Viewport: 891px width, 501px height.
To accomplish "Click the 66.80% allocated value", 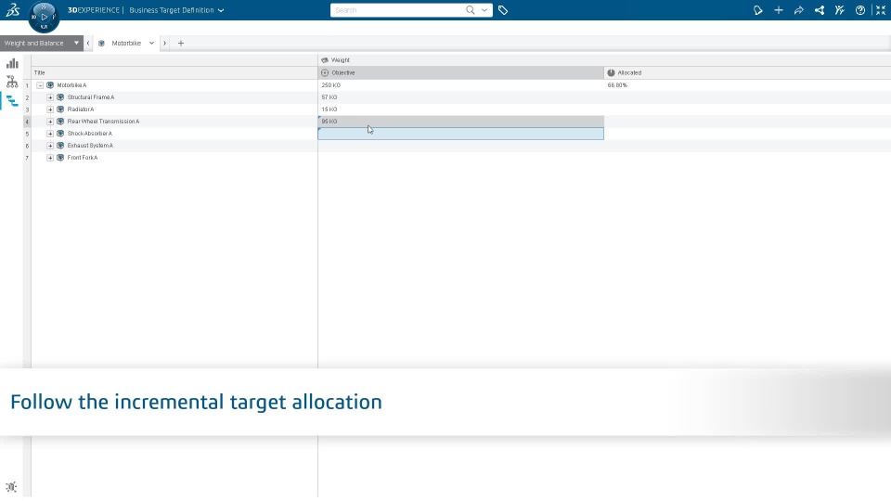I will (x=617, y=85).
